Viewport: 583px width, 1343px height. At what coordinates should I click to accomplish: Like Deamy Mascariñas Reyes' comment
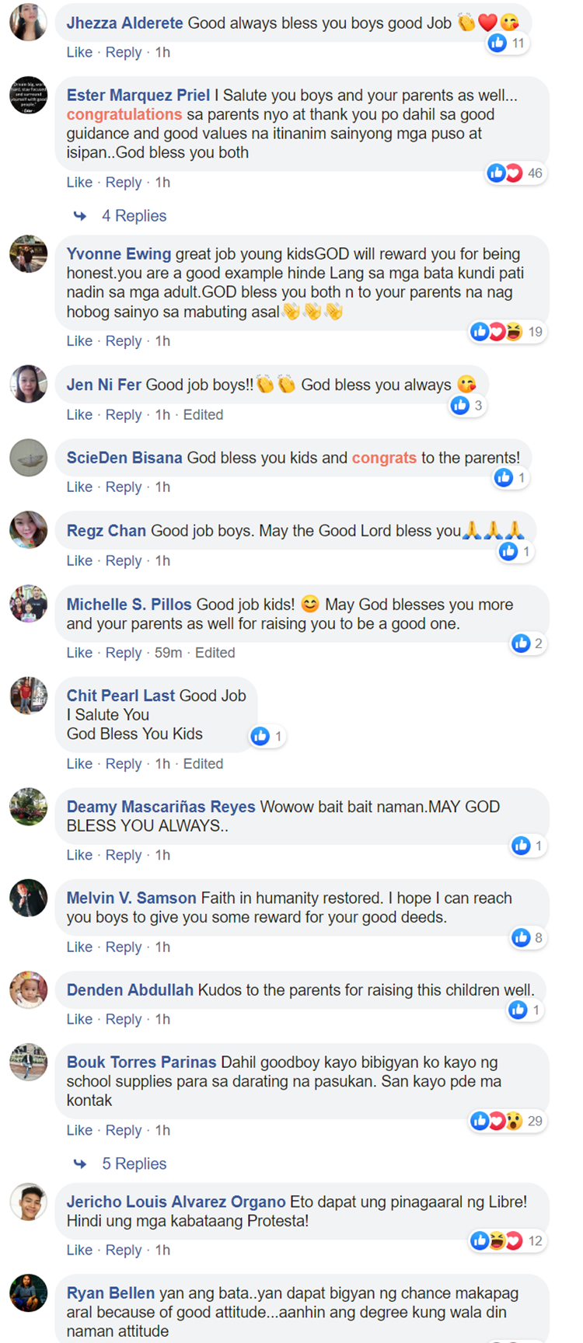point(79,856)
